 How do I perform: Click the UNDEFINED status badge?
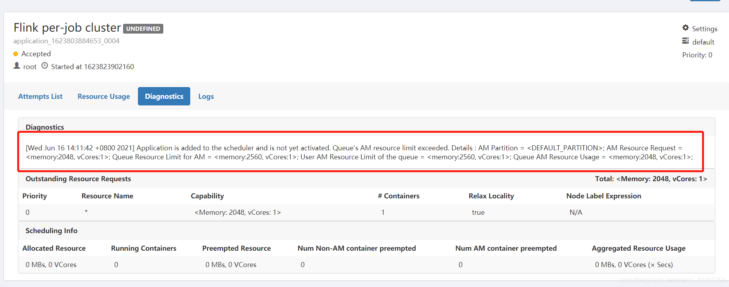click(x=143, y=29)
